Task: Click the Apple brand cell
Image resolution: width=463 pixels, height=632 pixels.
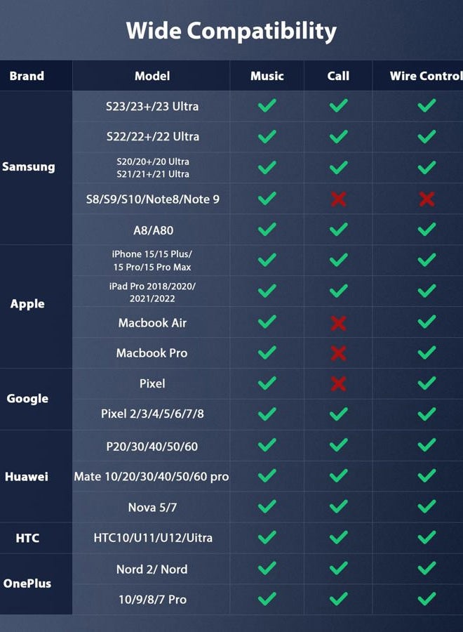Action: coord(27,303)
